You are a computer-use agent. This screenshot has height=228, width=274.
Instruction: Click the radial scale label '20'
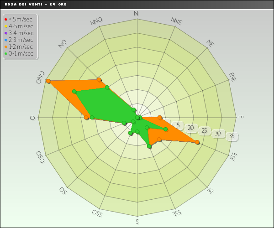(191, 128)
